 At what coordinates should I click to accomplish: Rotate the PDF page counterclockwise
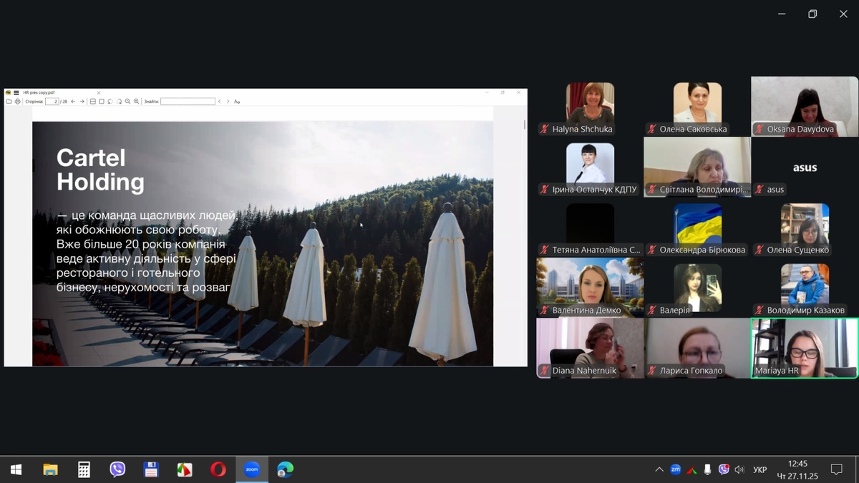pyautogui.click(x=110, y=102)
